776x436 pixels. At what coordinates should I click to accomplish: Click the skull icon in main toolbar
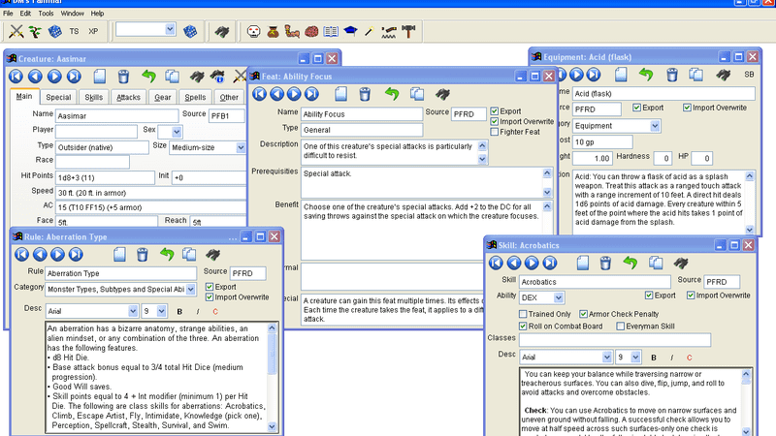[x=254, y=31]
